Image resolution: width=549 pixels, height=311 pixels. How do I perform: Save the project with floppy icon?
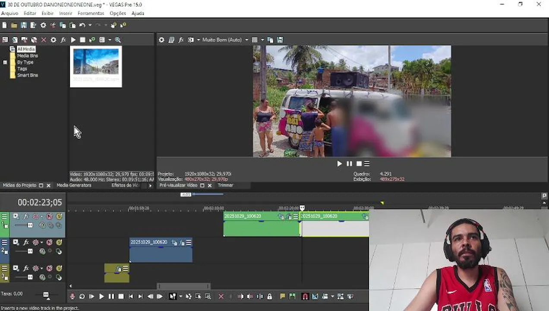[x=23, y=25]
